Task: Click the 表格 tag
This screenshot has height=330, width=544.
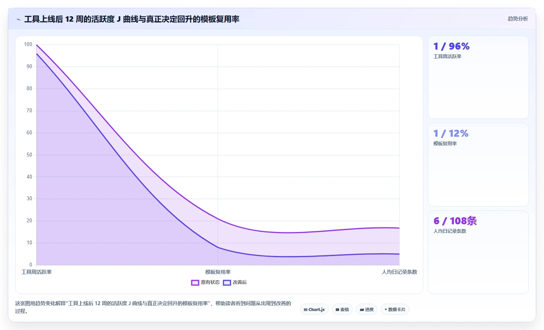Action: (x=342, y=309)
